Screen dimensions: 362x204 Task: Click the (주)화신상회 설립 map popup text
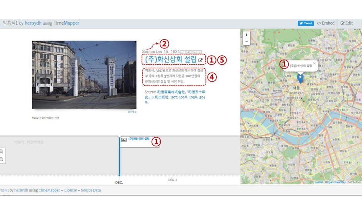coord(301,66)
